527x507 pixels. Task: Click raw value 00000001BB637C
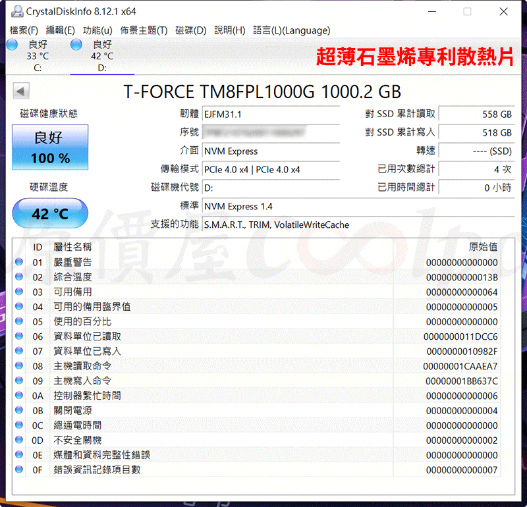pos(462,381)
